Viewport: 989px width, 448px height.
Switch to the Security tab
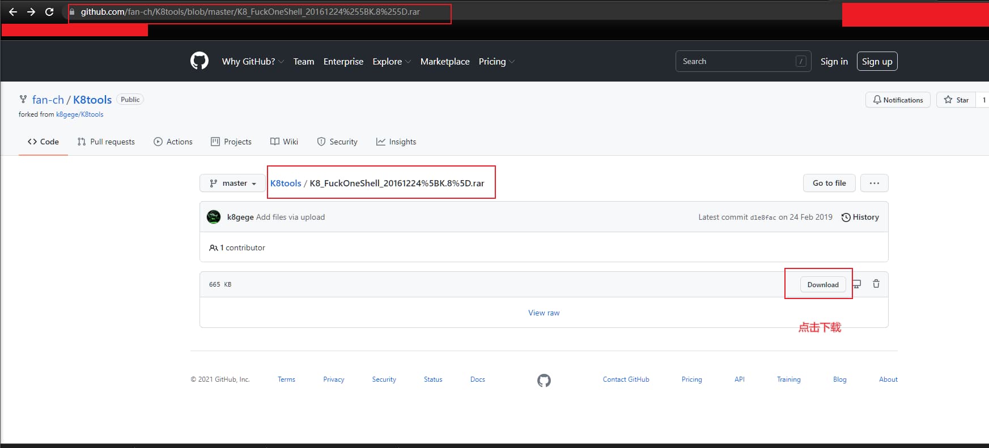pyautogui.click(x=337, y=142)
